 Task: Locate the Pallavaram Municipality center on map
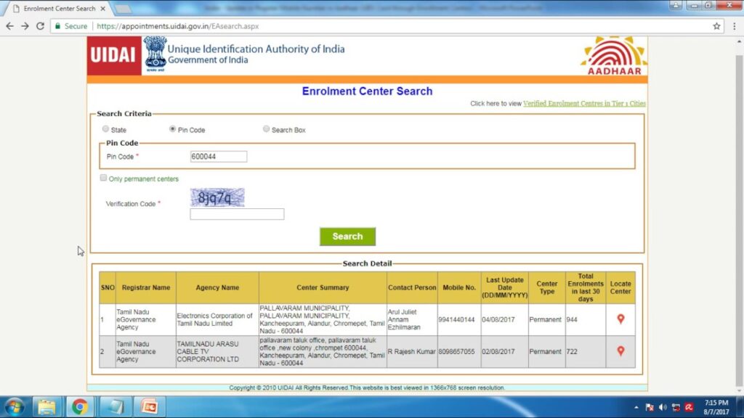(x=620, y=319)
